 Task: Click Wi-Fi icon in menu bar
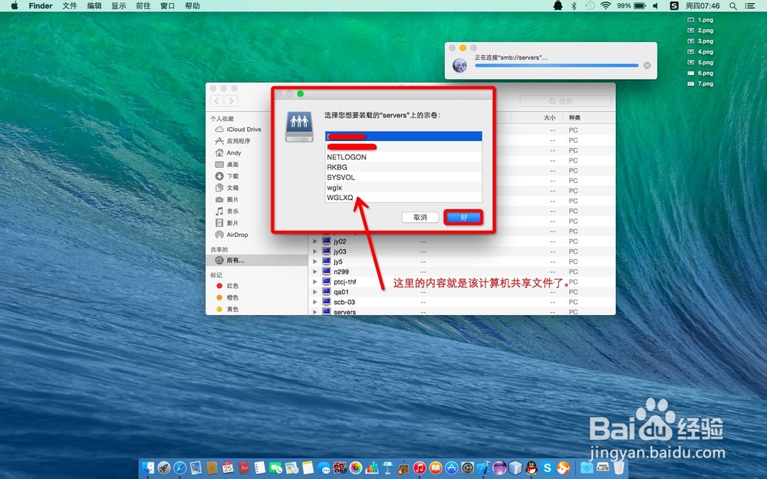click(606, 6)
